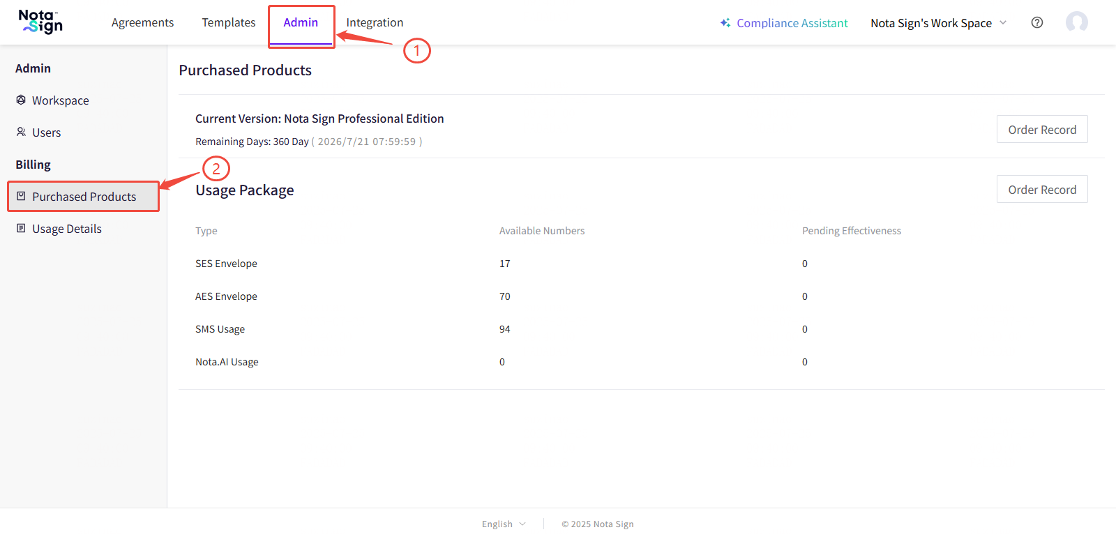Click the Nota Sign logo
1116x539 pixels.
(x=40, y=22)
